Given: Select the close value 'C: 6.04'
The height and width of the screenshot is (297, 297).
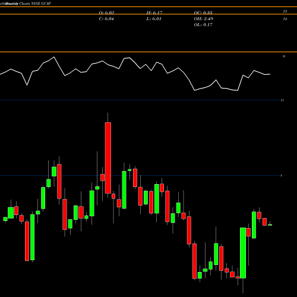Looking at the screenshot, I should coord(106,19).
